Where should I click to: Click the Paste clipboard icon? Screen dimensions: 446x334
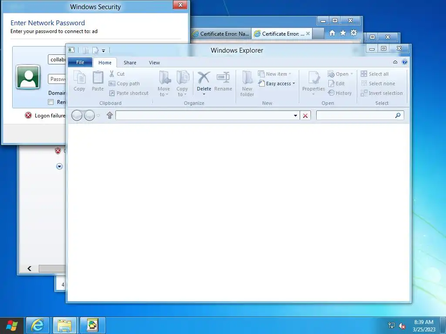click(98, 77)
